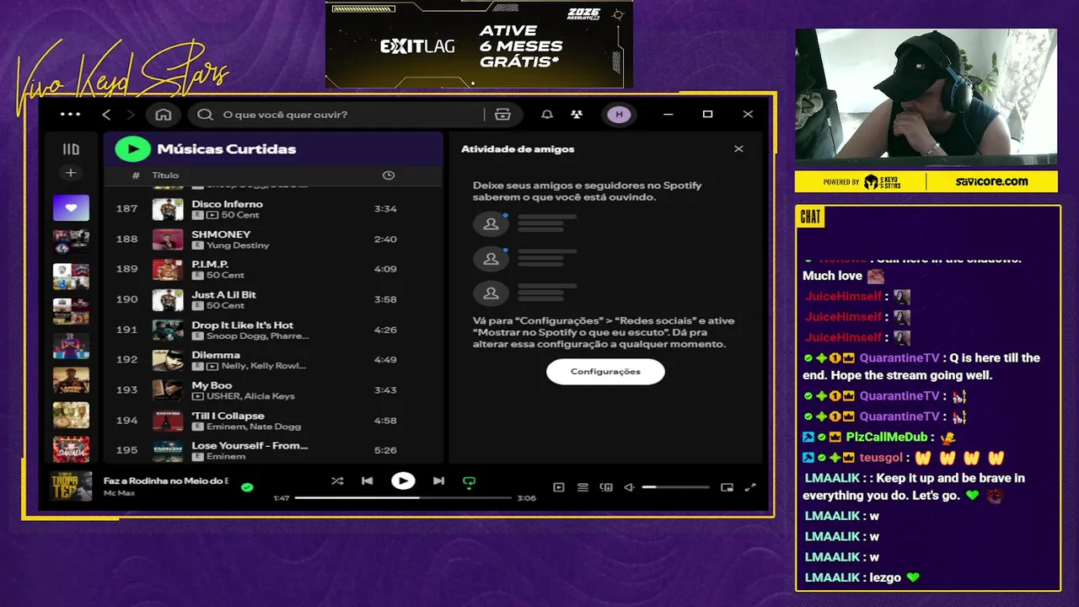
Task: Sort by the Título column header
Action: 165,175
